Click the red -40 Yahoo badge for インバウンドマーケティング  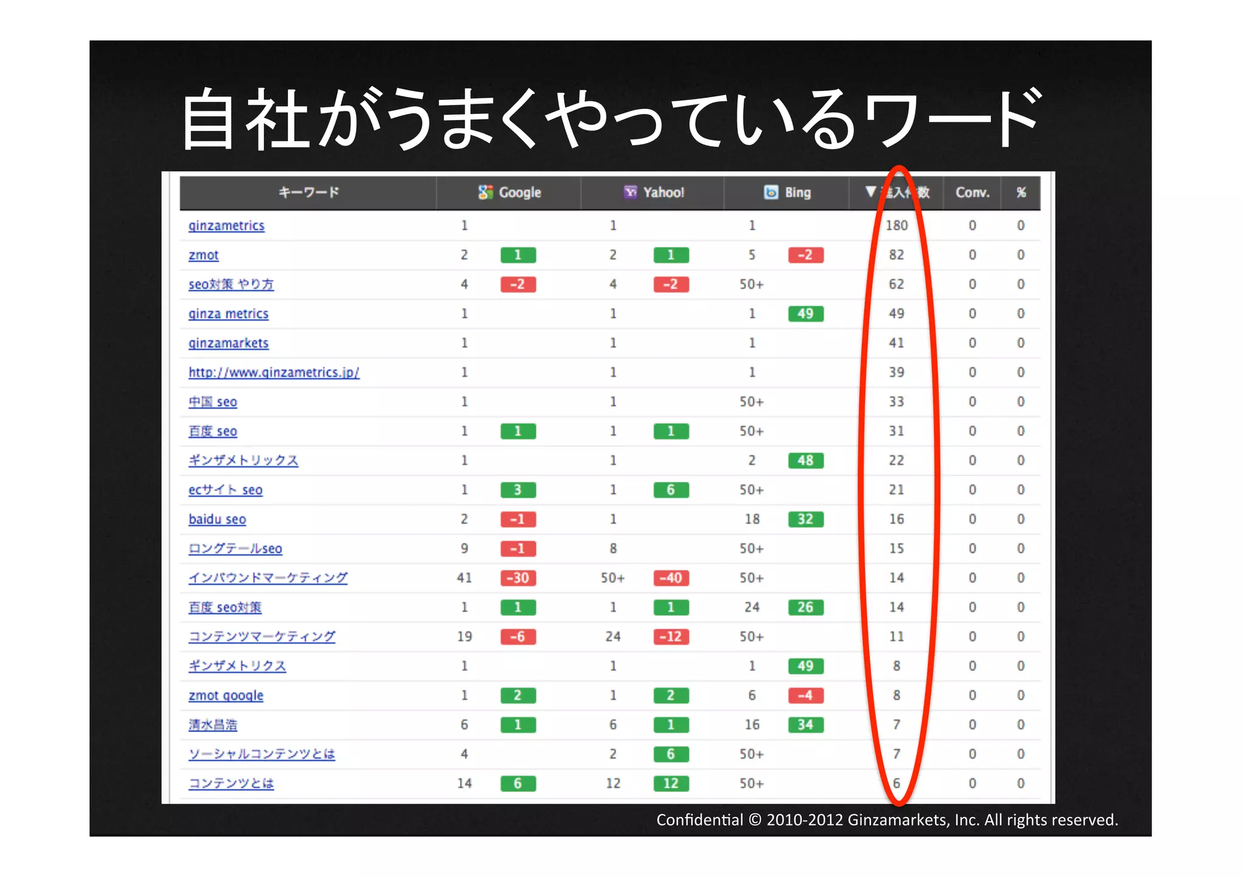tap(671, 578)
